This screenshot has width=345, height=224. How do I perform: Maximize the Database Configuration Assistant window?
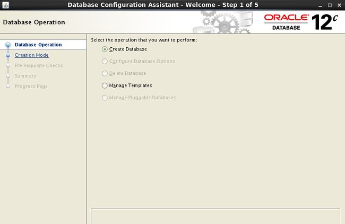click(330, 5)
